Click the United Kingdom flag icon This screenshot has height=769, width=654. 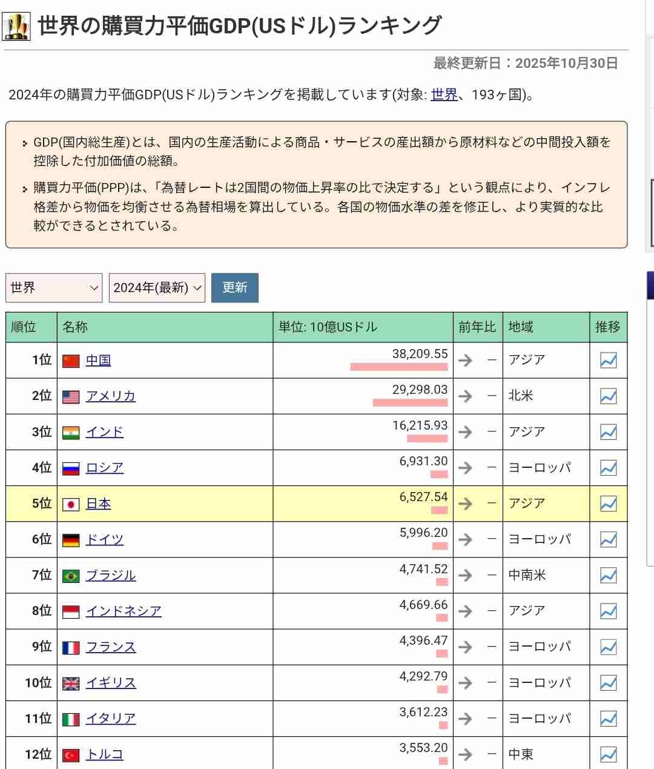coord(71,684)
